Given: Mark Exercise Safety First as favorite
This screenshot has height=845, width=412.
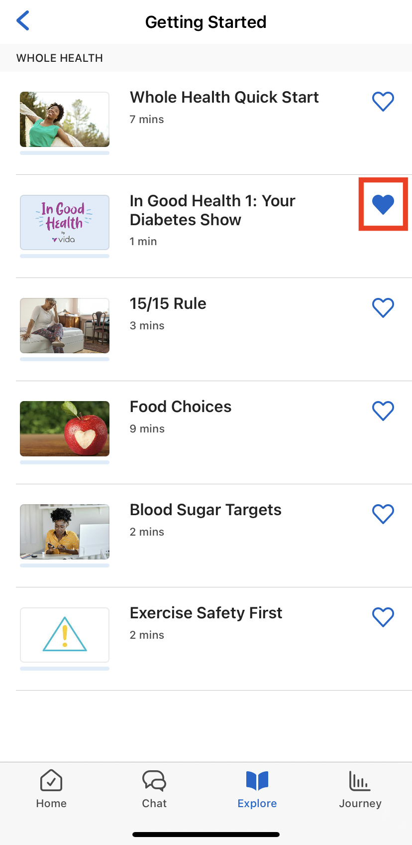Looking at the screenshot, I should coord(383,617).
